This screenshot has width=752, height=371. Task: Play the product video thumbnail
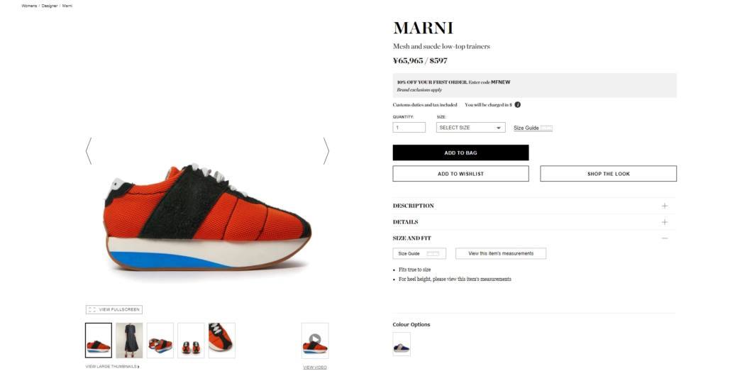(x=315, y=340)
